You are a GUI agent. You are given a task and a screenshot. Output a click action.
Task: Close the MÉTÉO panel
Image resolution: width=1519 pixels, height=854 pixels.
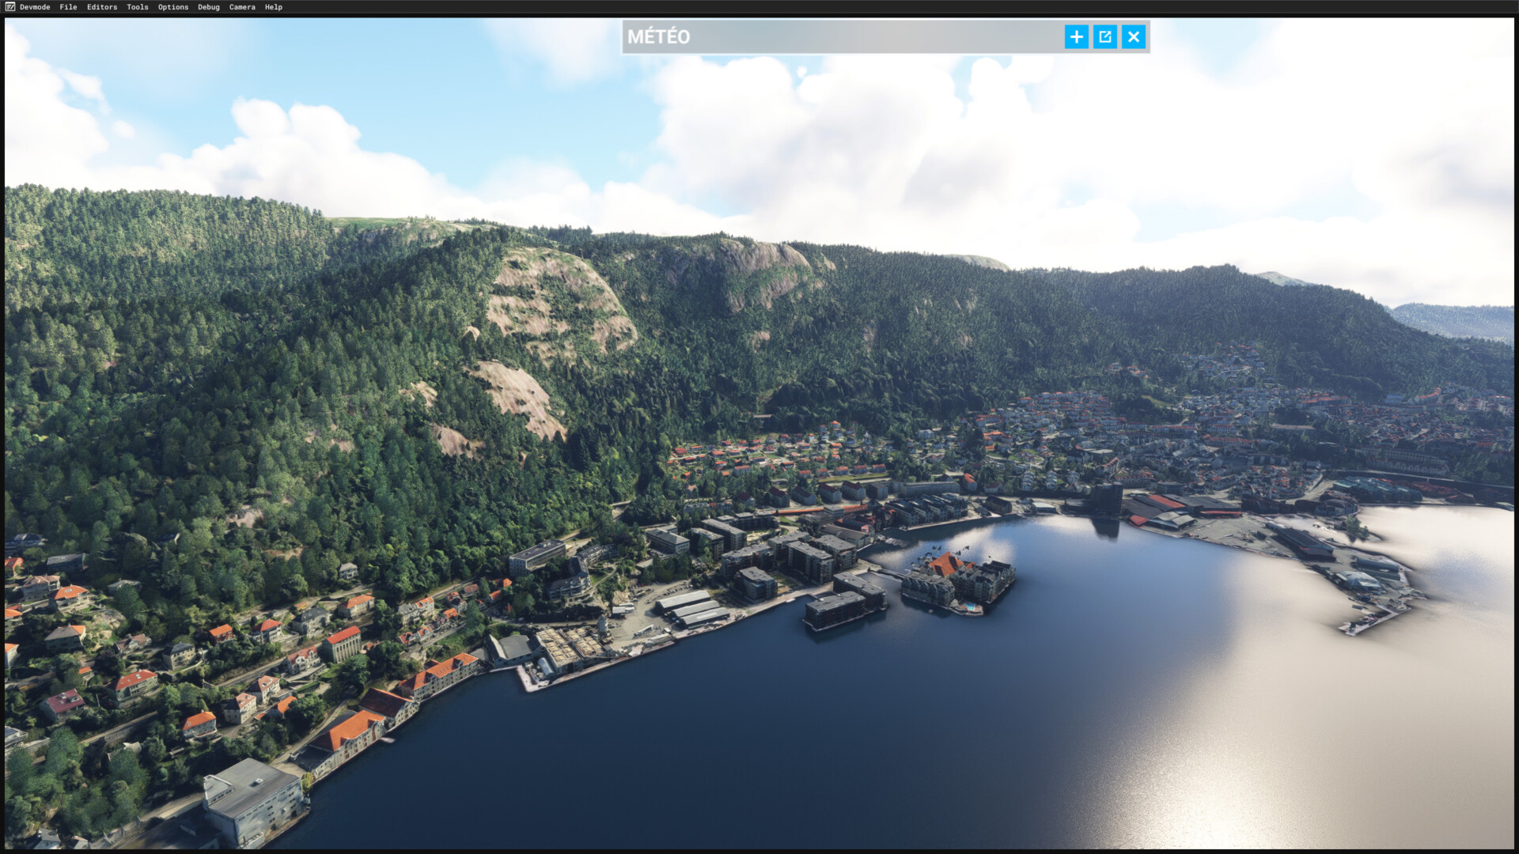point(1133,37)
